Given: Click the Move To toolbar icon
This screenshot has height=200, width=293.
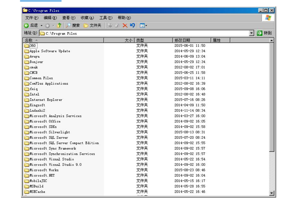Looking at the screenshot, I should (x=110, y=26).
